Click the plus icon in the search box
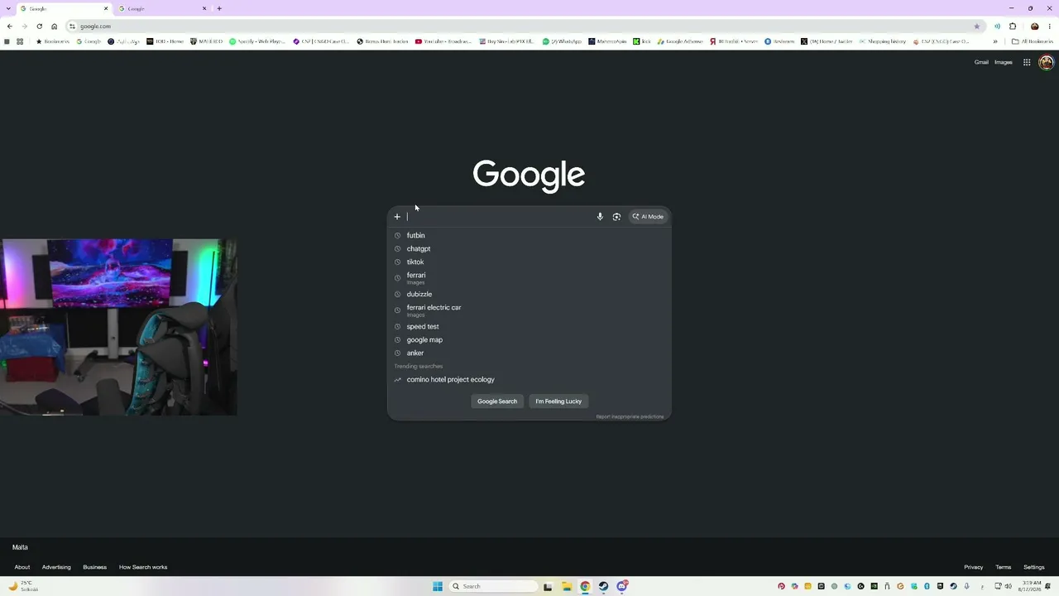The height and width of the screenshot is (596, 1059). coord(397,217)
